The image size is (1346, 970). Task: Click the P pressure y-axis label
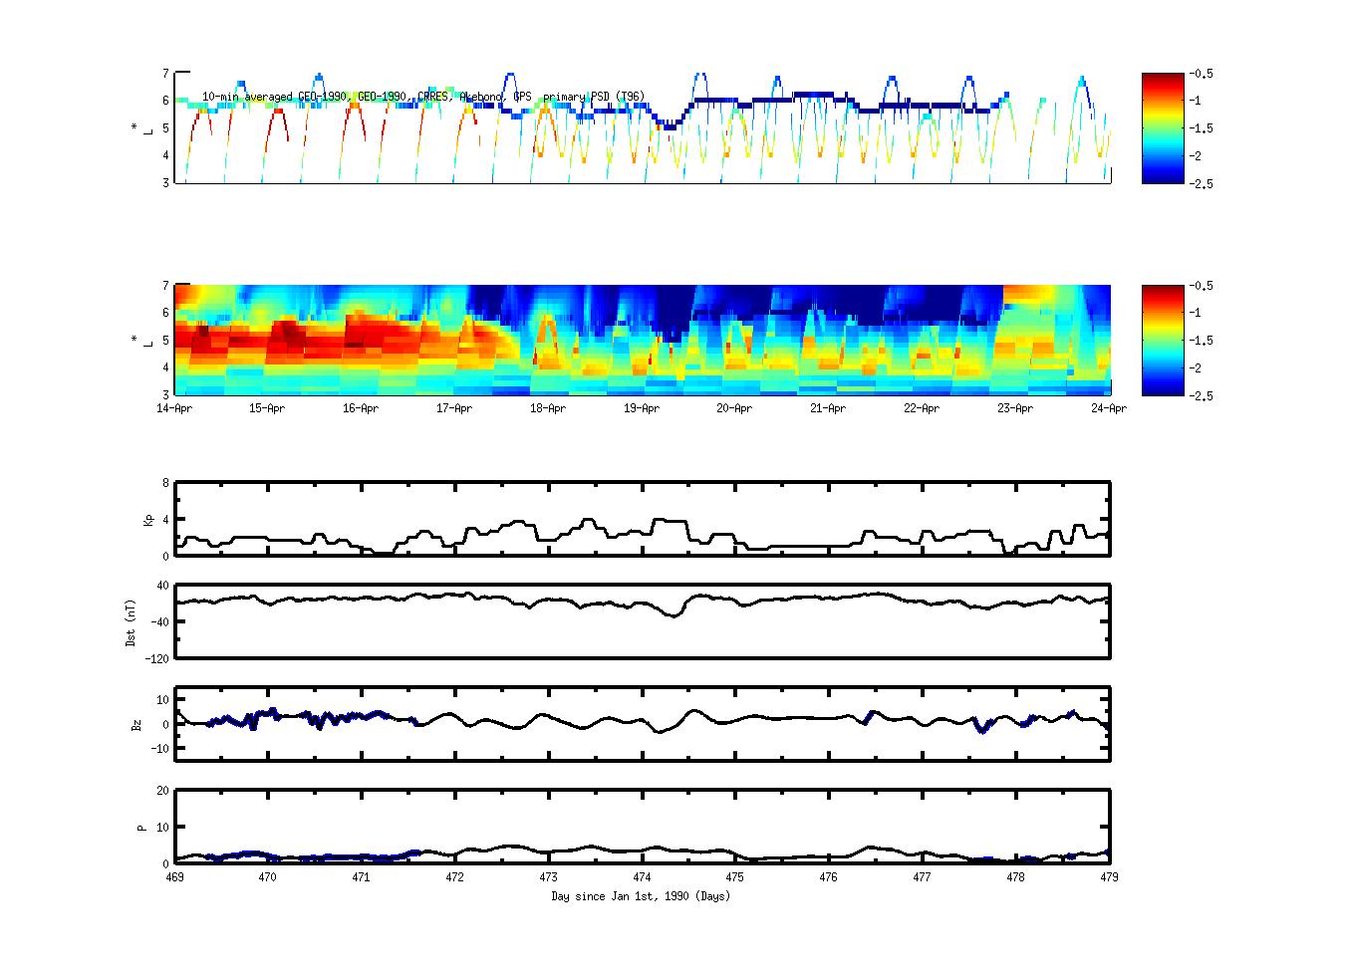pyautogui.click(x=141, y=827)
